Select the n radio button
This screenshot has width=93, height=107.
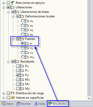pos(22,43)
